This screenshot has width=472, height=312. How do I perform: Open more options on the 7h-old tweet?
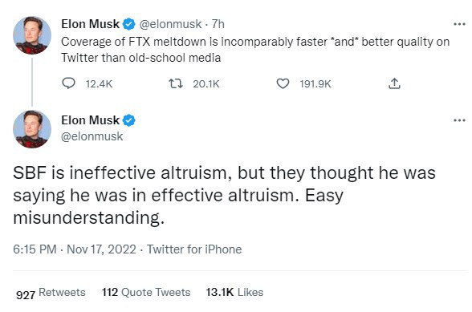459,24
